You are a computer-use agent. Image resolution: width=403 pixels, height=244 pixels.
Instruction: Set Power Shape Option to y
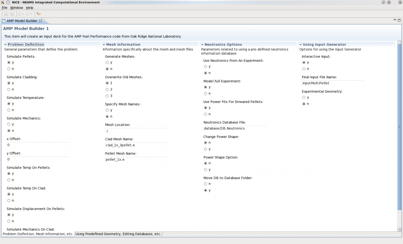[206, 170]
